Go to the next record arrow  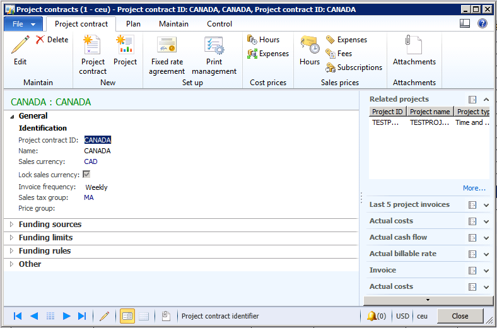point(66,316)
